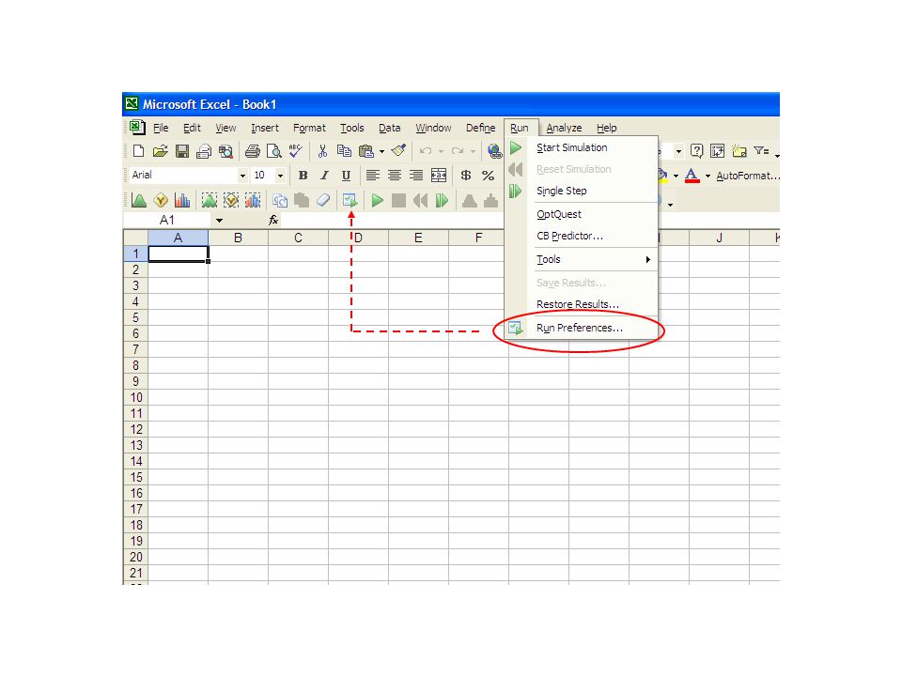Image resolution: width=902 pixels, height=676 pixels.
Task: Select OptQuest from the Run menu
Action: tap(581, 214)
